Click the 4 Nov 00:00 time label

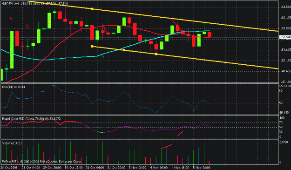159,167
